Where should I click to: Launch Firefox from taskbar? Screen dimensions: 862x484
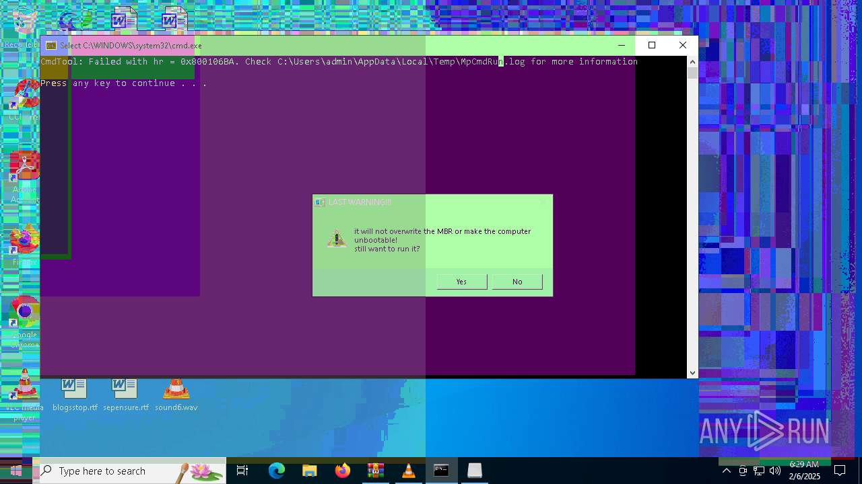pyautogui.click(x=343, y=471)
